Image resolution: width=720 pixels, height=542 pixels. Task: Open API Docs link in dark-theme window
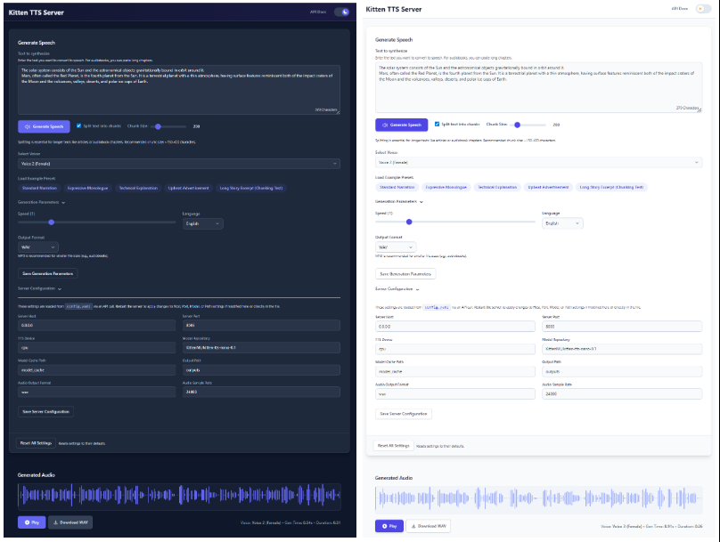(318, 12)
